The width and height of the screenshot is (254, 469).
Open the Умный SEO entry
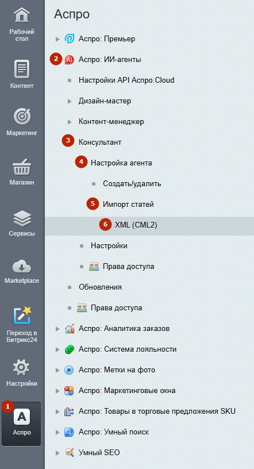(x=99, y=453)
